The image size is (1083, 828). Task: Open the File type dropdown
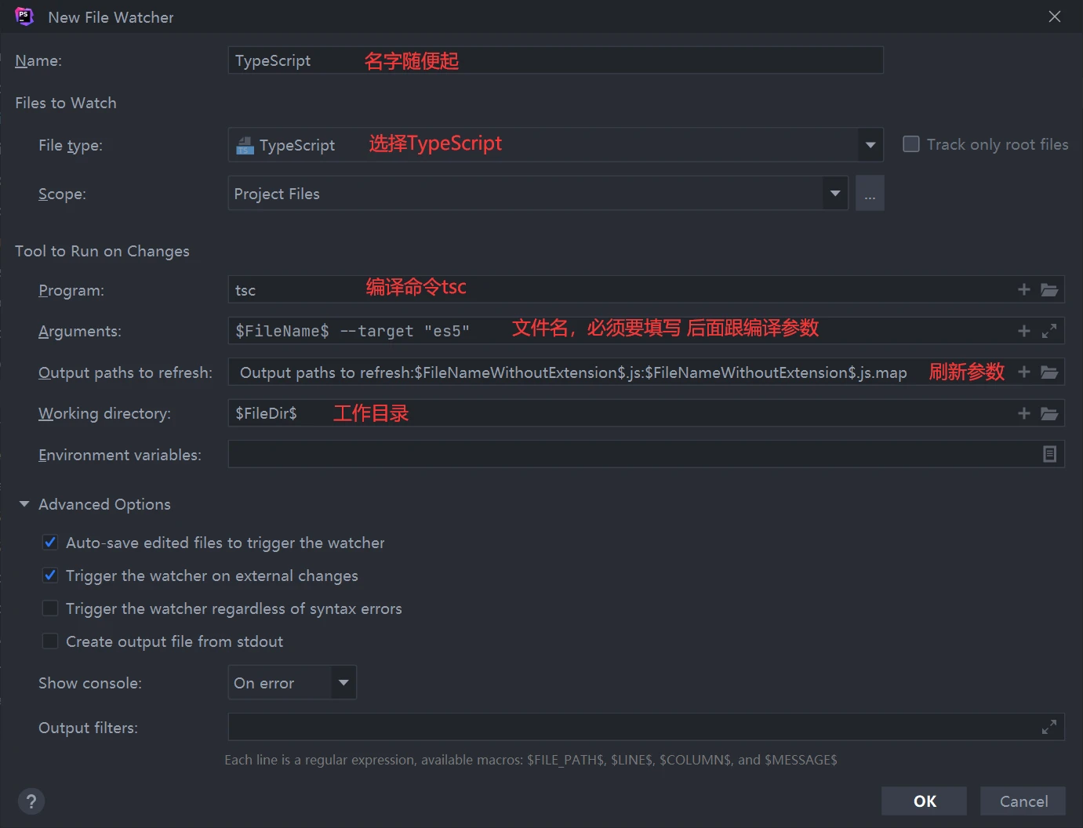[x=870, y=144]
